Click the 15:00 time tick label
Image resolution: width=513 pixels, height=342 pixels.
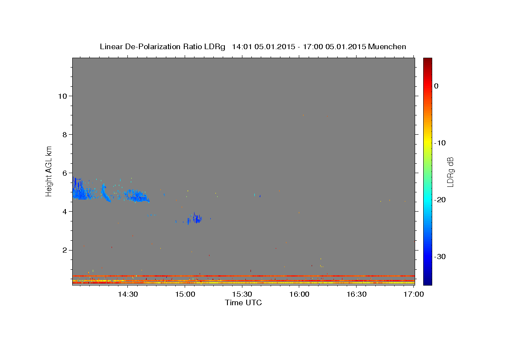185,294
